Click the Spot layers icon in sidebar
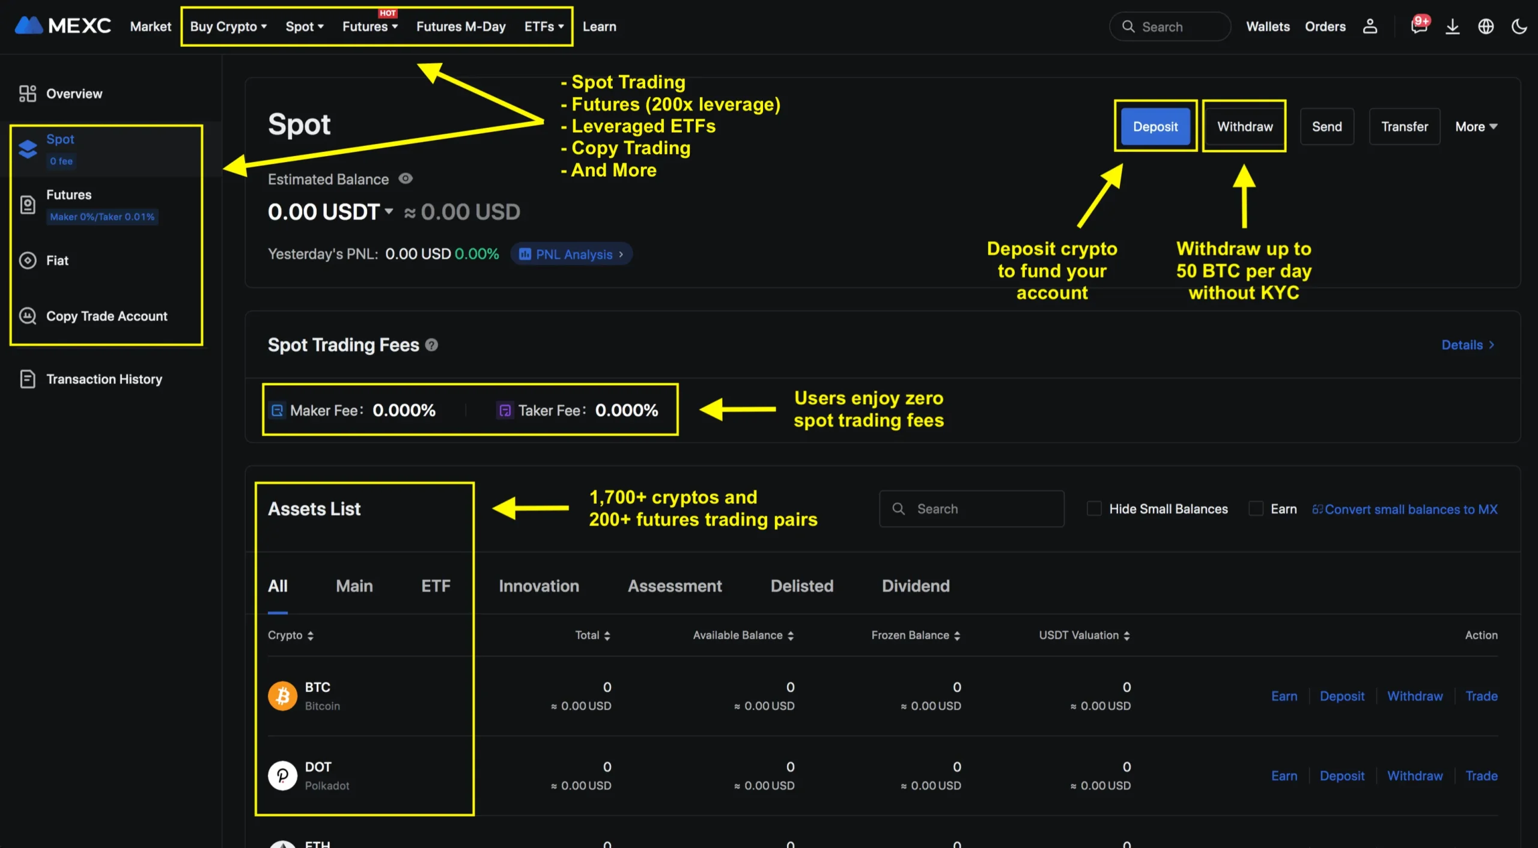Screen dimensions: 1538x848 tap(28, 149)
